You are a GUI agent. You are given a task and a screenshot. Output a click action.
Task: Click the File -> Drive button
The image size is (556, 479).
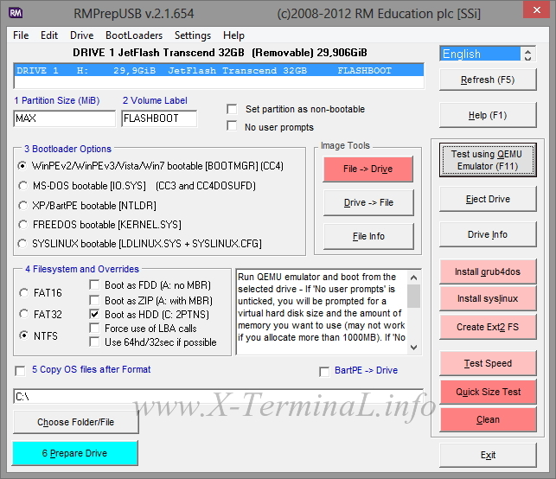click(x=368, y=169)
